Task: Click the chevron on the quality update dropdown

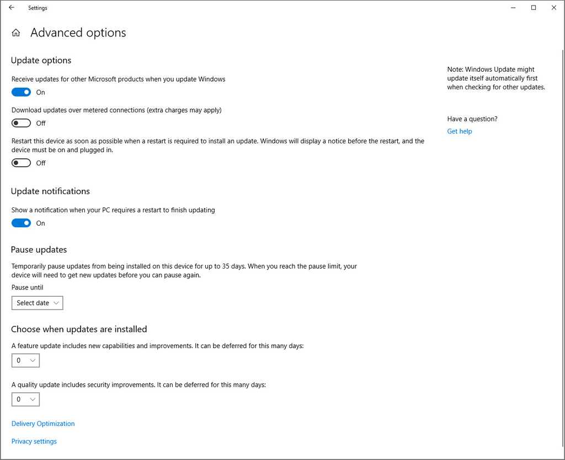Action: (34, 399)
